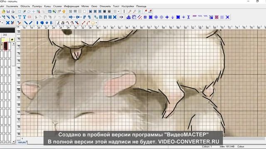Open the Область menu
This screenshot has height=149, width=266.
tap(25, 6)
